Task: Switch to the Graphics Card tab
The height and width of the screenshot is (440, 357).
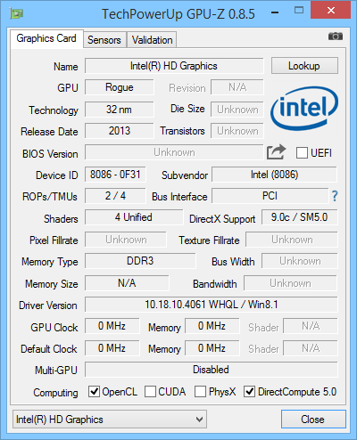Action: click(46, 38)
